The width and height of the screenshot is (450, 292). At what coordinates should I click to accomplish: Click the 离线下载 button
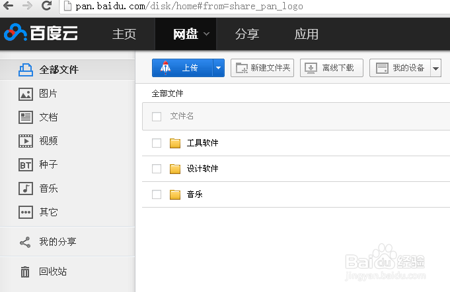[331, 68]
